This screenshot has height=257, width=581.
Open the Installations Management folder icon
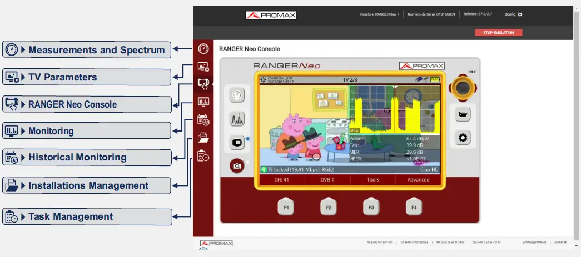203,138
